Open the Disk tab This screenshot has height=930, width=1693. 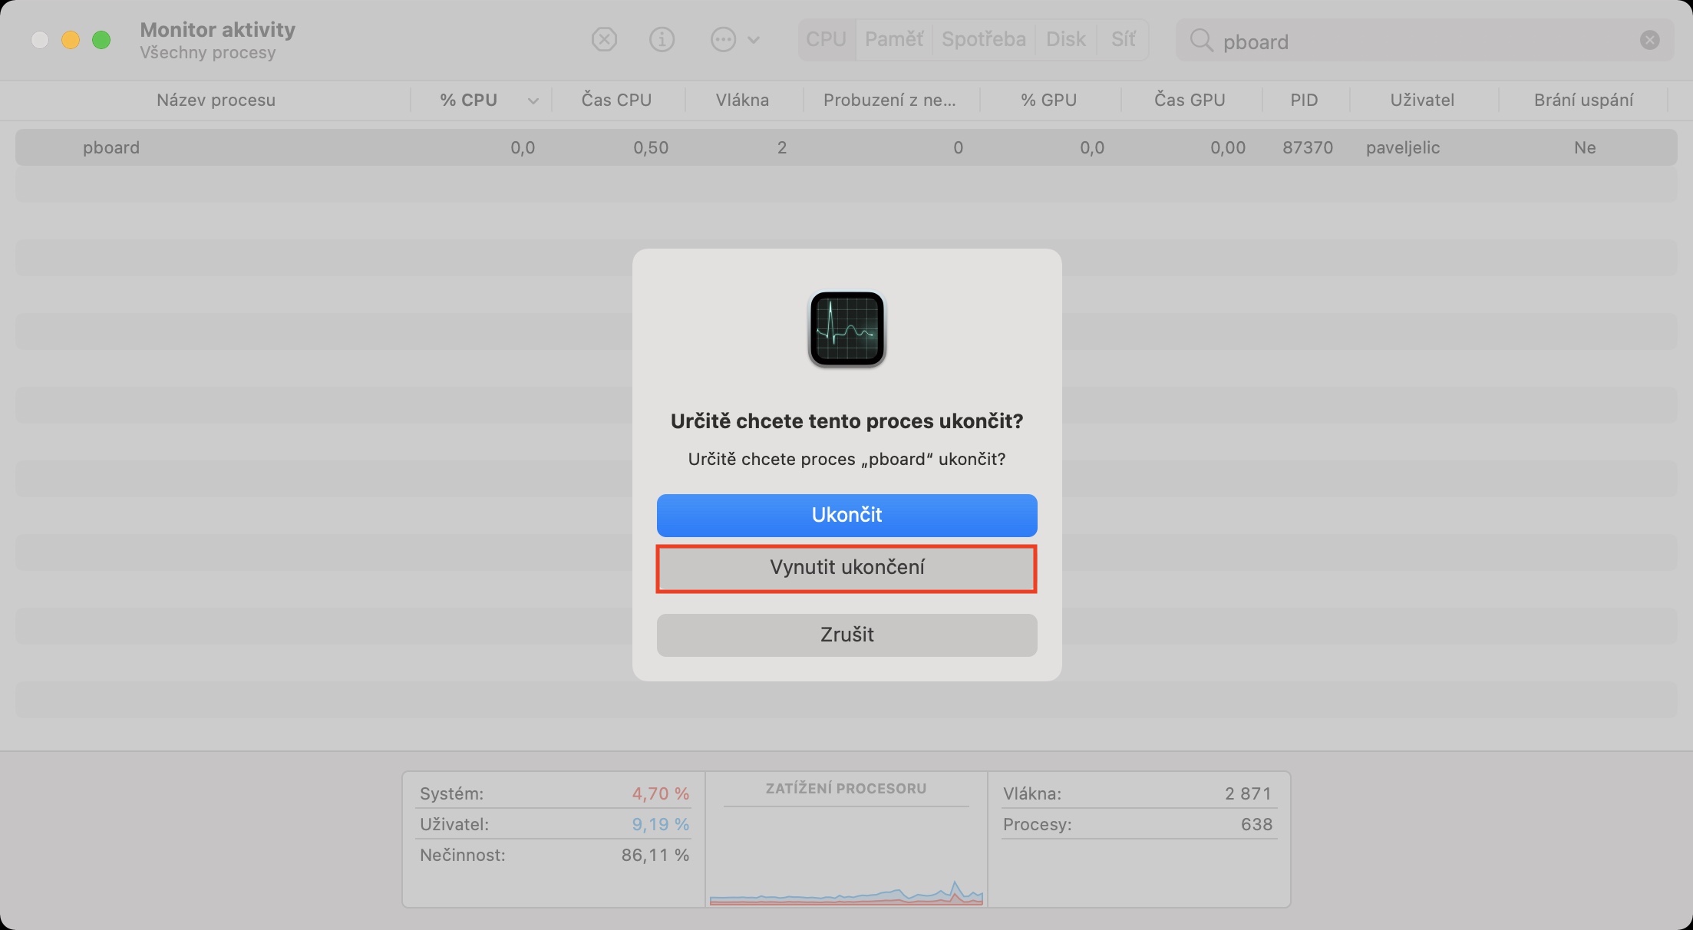click(1065, 39)
